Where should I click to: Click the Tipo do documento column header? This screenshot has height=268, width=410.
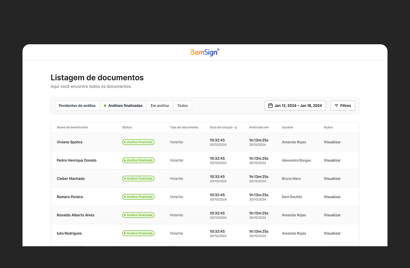184,127
